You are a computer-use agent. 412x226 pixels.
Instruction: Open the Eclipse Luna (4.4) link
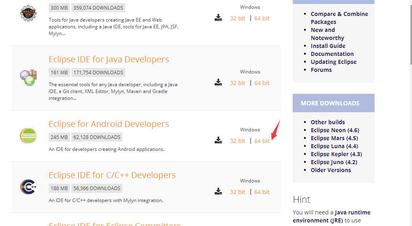pyautogui.click(x=334, y=146)
